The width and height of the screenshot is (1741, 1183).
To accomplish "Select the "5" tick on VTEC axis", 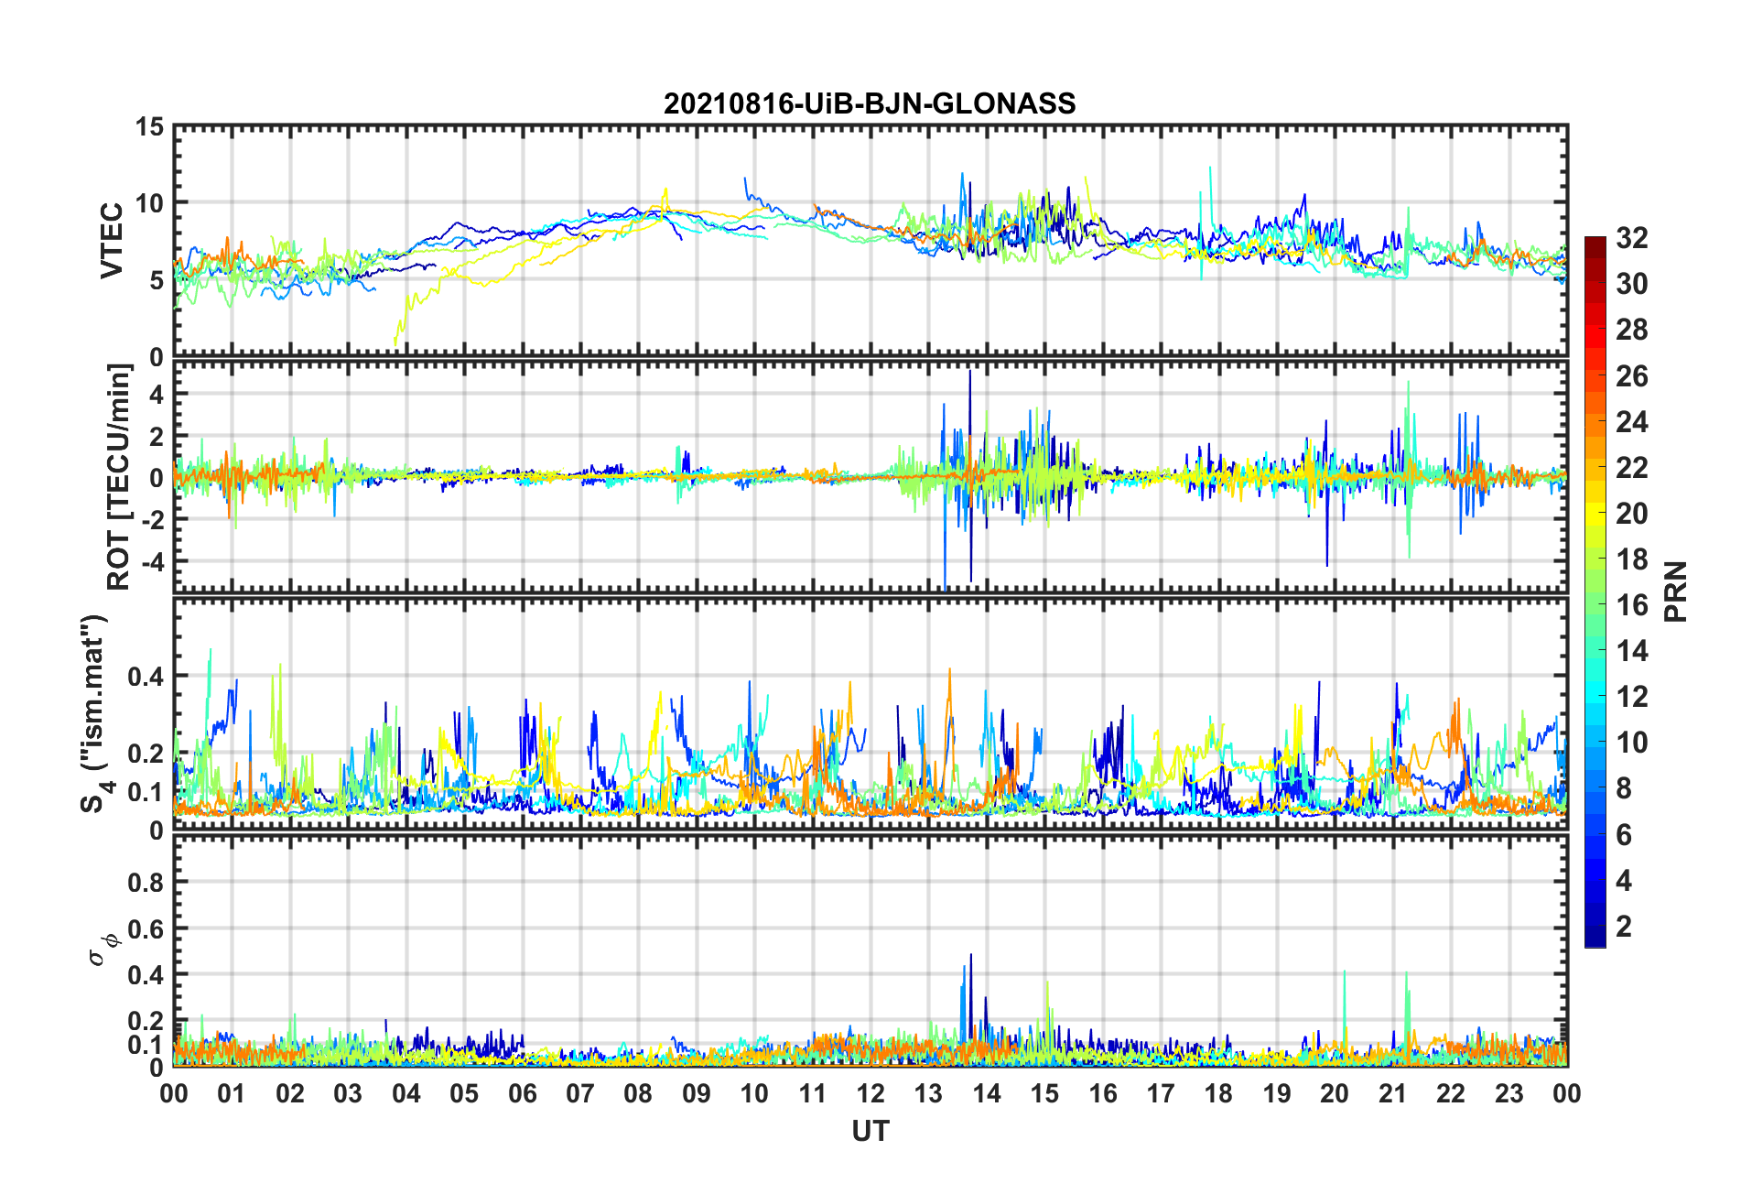I will (x=157, y=280).
